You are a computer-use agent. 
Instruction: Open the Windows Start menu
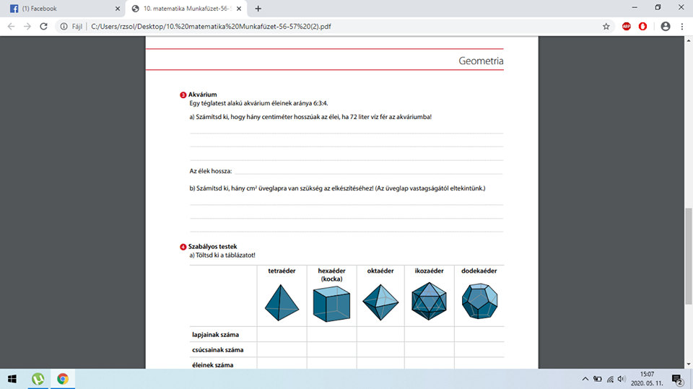pos(12,378)
